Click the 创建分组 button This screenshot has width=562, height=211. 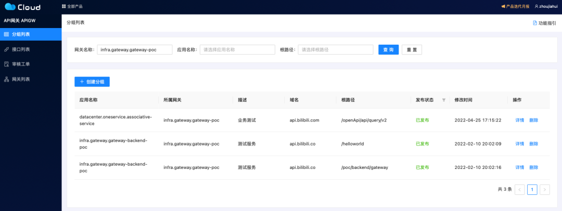pos(92,82)
